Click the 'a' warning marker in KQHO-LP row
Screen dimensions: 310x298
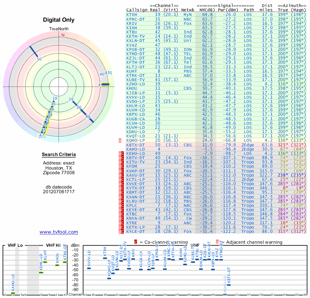tap(120, 140)
